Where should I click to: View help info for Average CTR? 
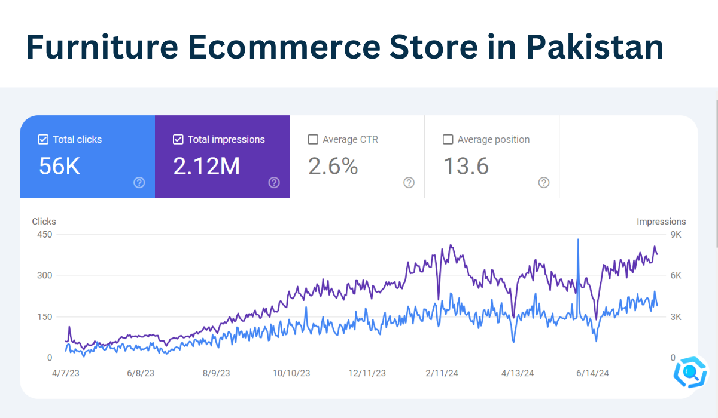pos(409,183)
